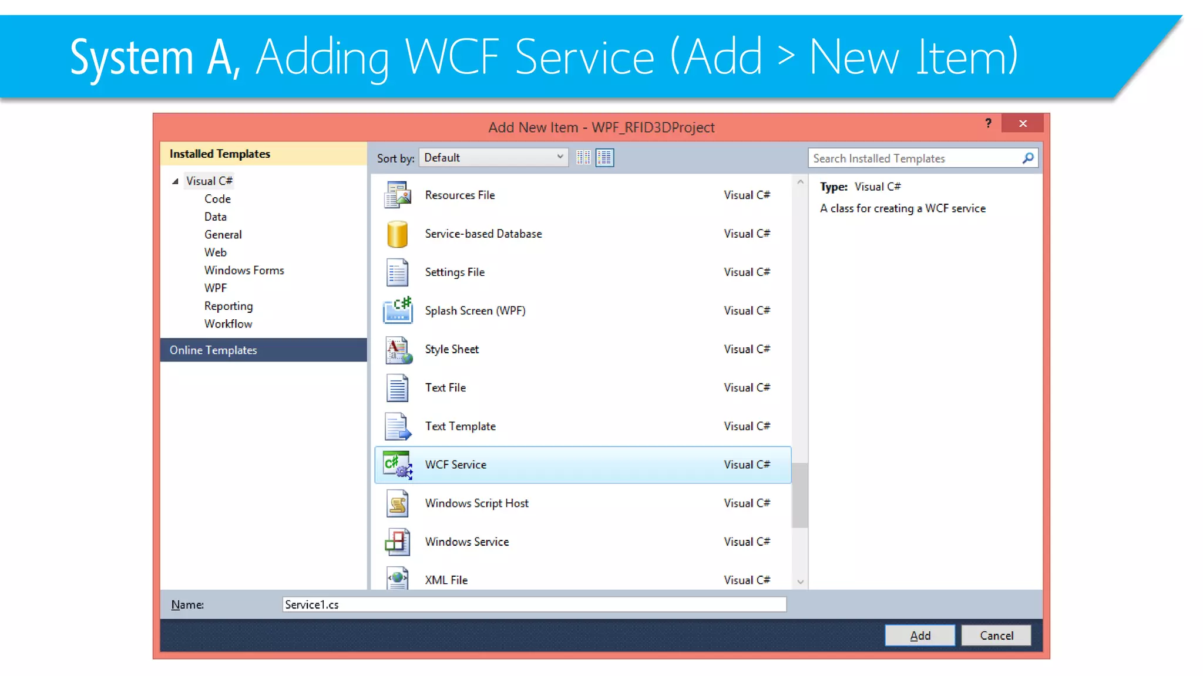Click the Text File icon
This screenshot has height=676, width=1203.
397,388
